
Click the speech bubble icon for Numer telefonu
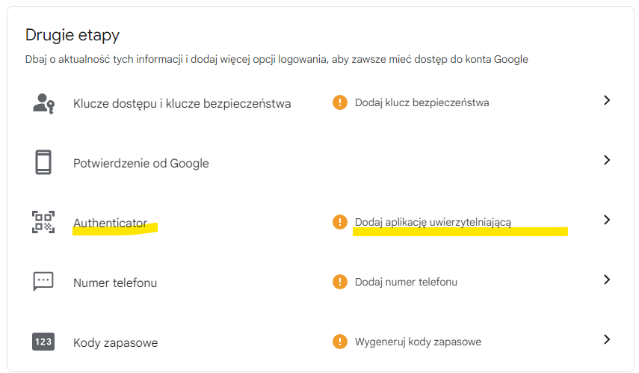point(43,282)
